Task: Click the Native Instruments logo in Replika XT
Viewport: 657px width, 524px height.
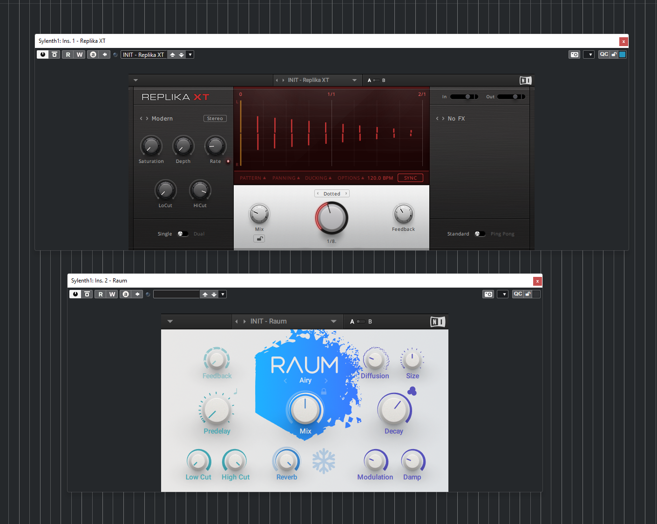Action: coord(526,81)
